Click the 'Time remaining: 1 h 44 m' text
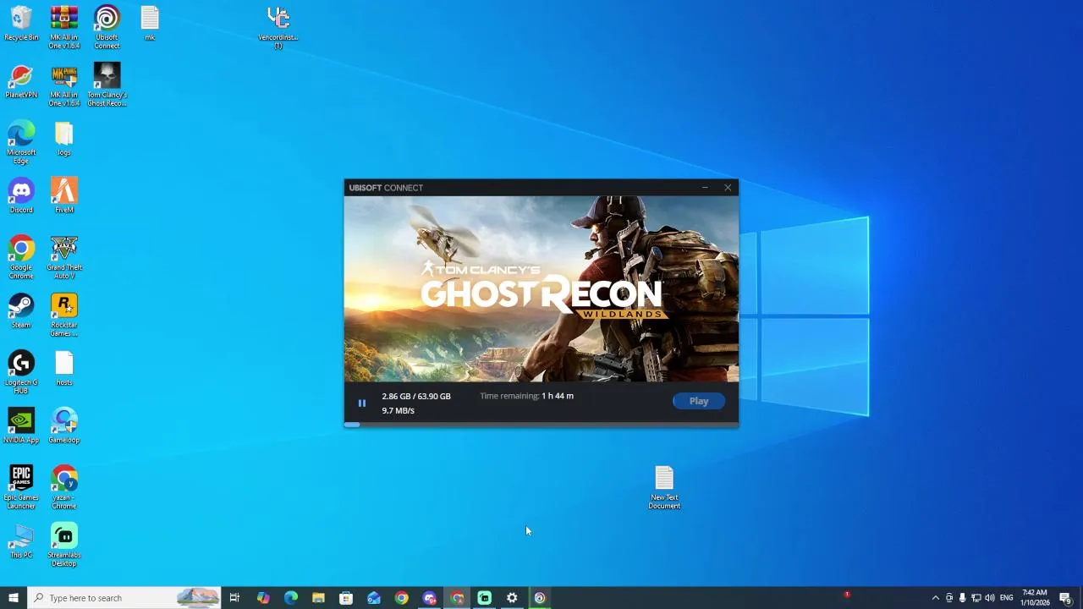 tap(526, 396)
